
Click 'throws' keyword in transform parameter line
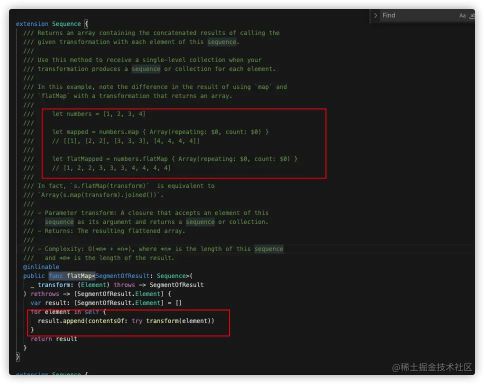click(124, 285)
